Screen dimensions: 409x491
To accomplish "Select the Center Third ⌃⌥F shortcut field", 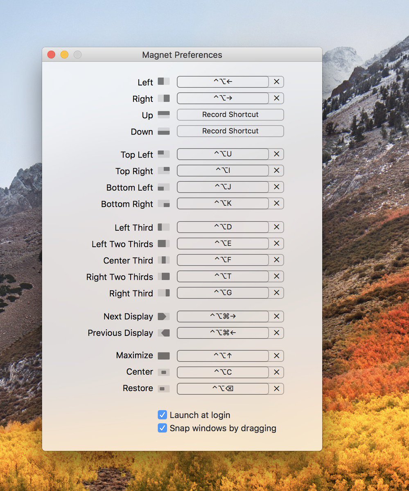I will click(x=223, y=259).
